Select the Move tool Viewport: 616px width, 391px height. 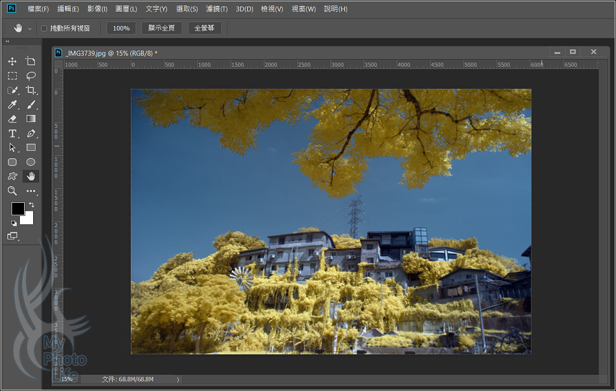point(12,61)
